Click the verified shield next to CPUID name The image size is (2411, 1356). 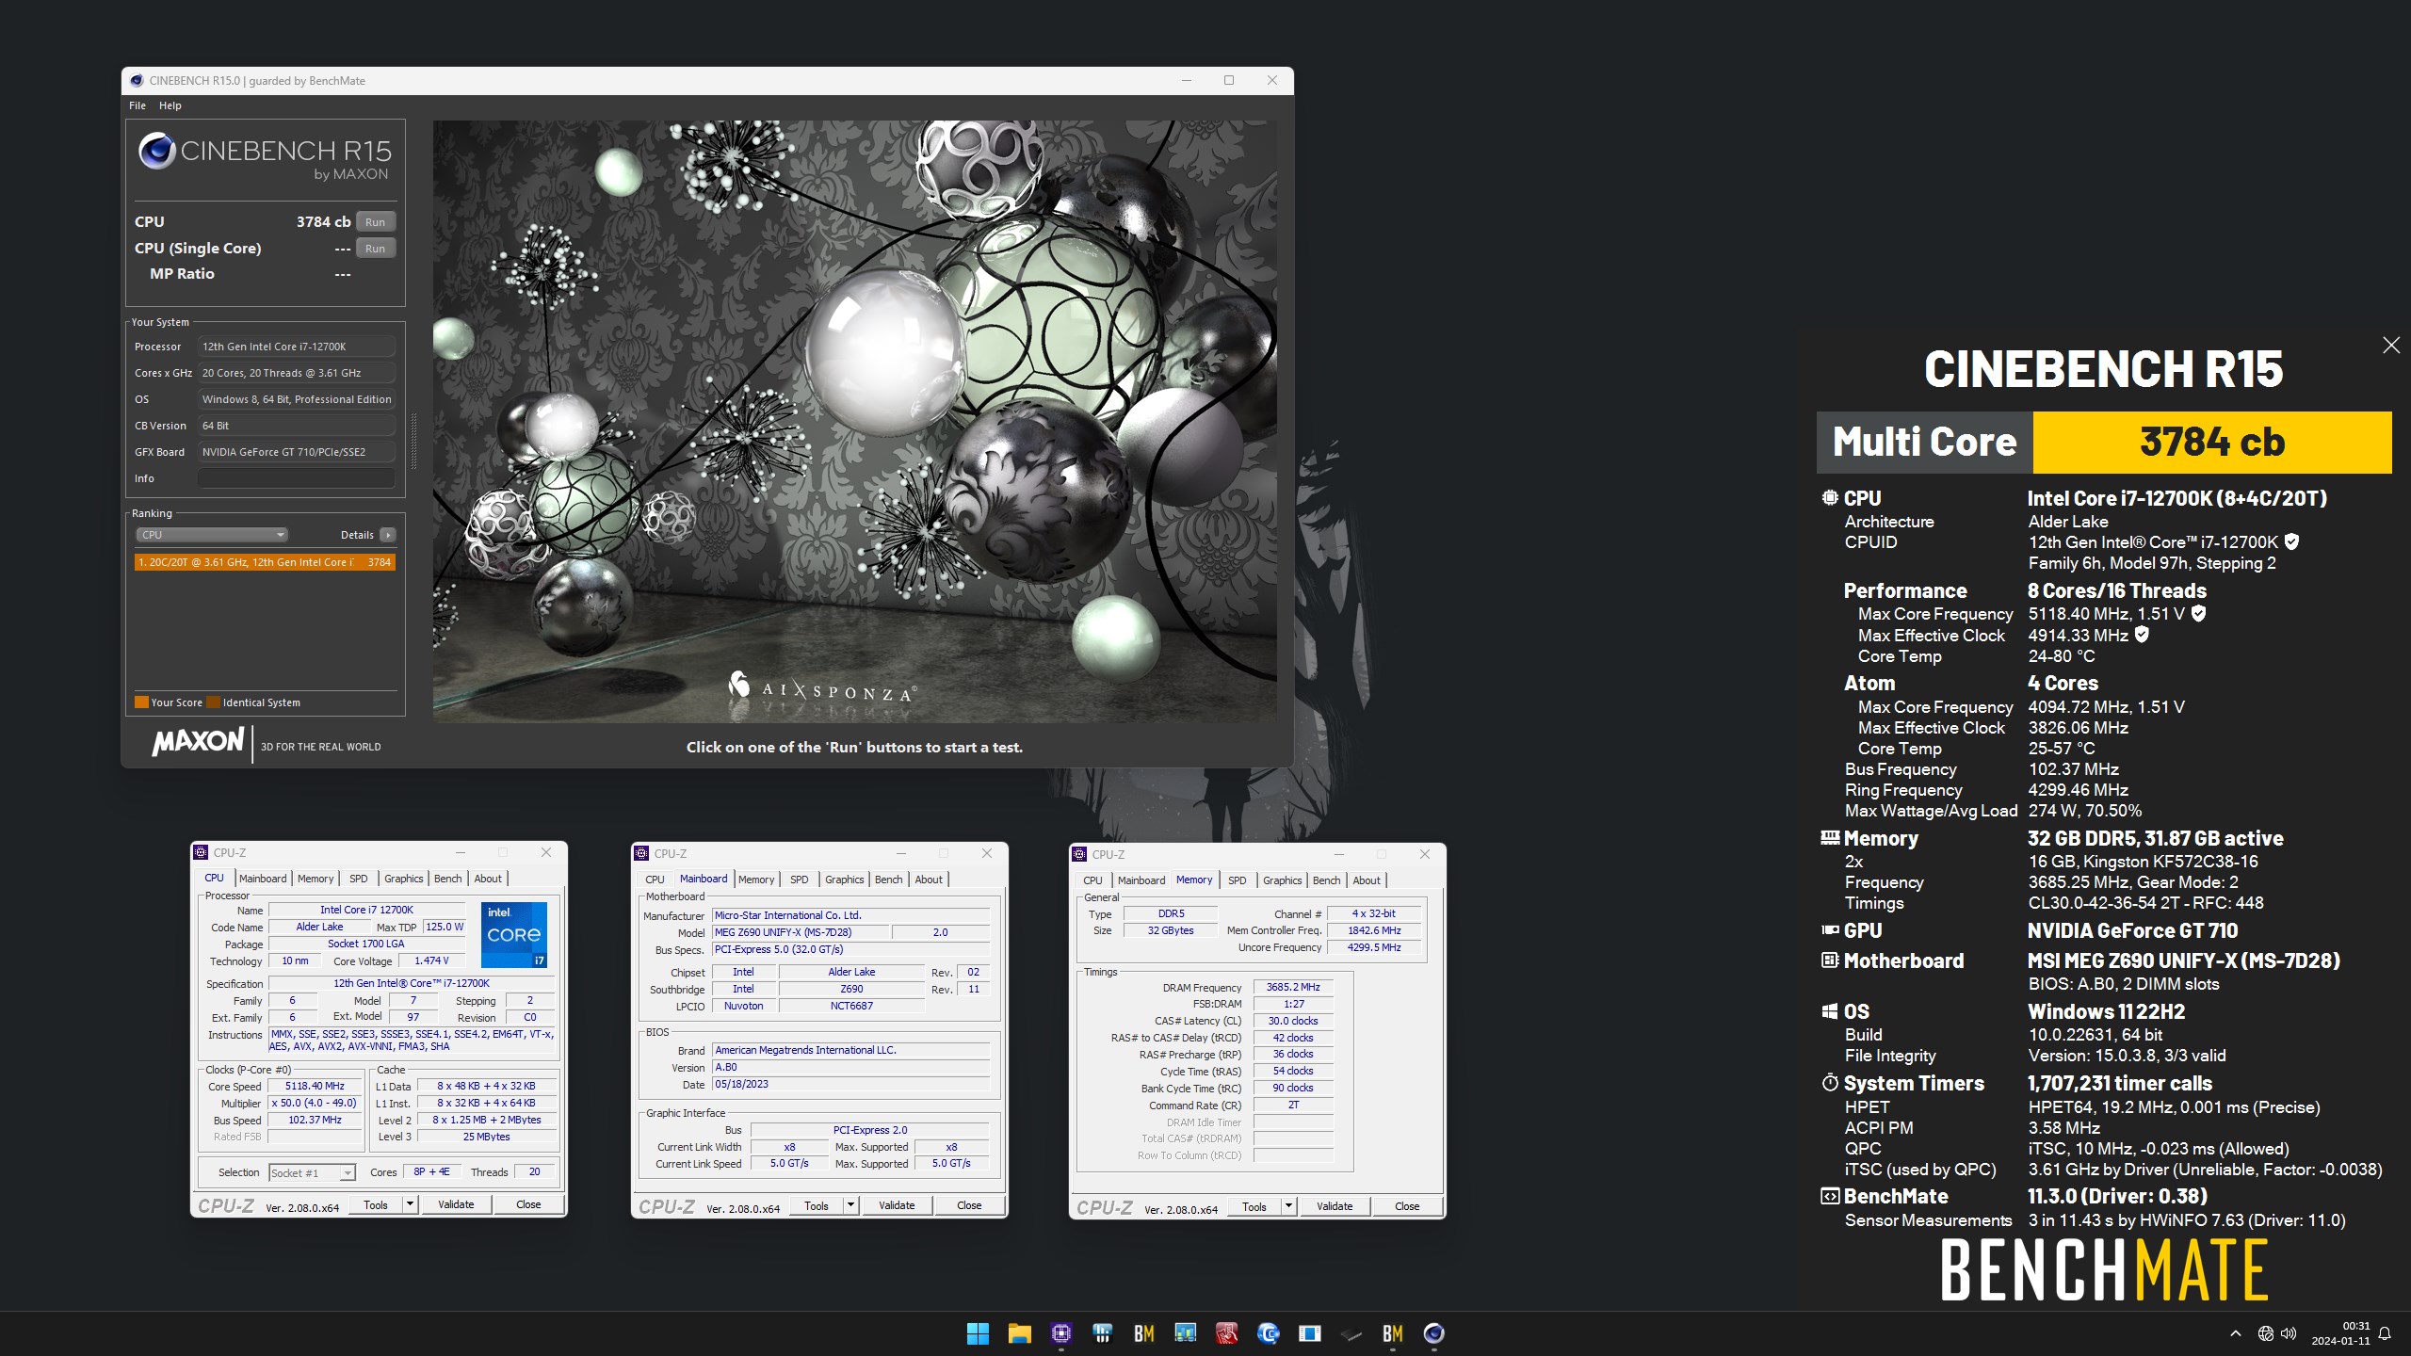(2292, 541)
